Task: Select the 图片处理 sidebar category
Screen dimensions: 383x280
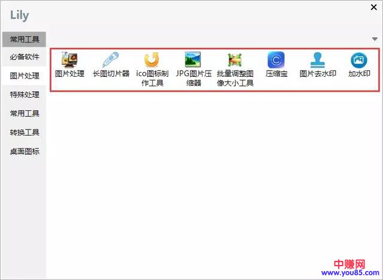Action: [24, 76]
